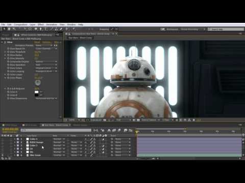Viewport: 245px width, 183px height.
Task: Open the Layer menu
Action: tap(32, 24)
